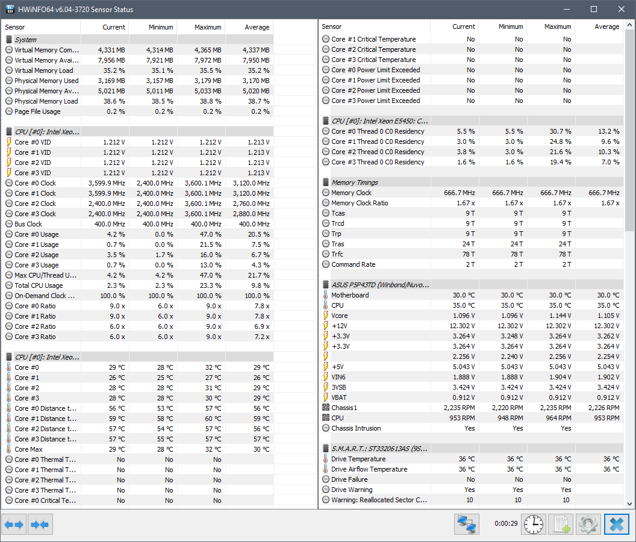
Task: Open sensor settings gear icon
Action: [x=588, y=525]
